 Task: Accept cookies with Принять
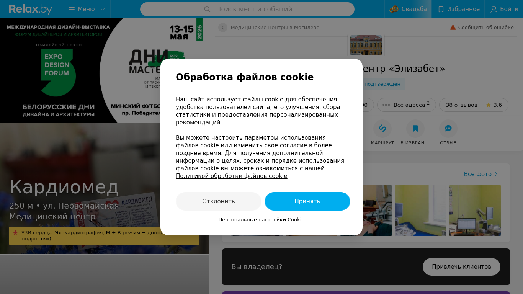click(x=307, y=201)
